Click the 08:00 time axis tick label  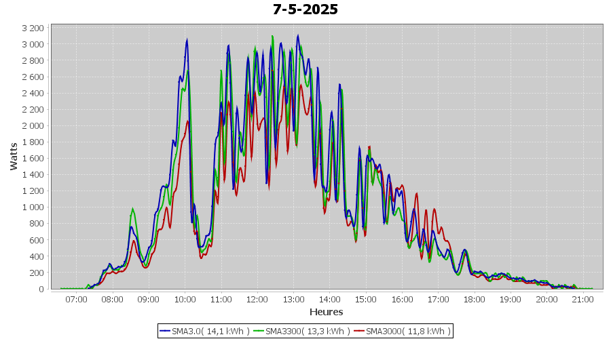(112, 299)
